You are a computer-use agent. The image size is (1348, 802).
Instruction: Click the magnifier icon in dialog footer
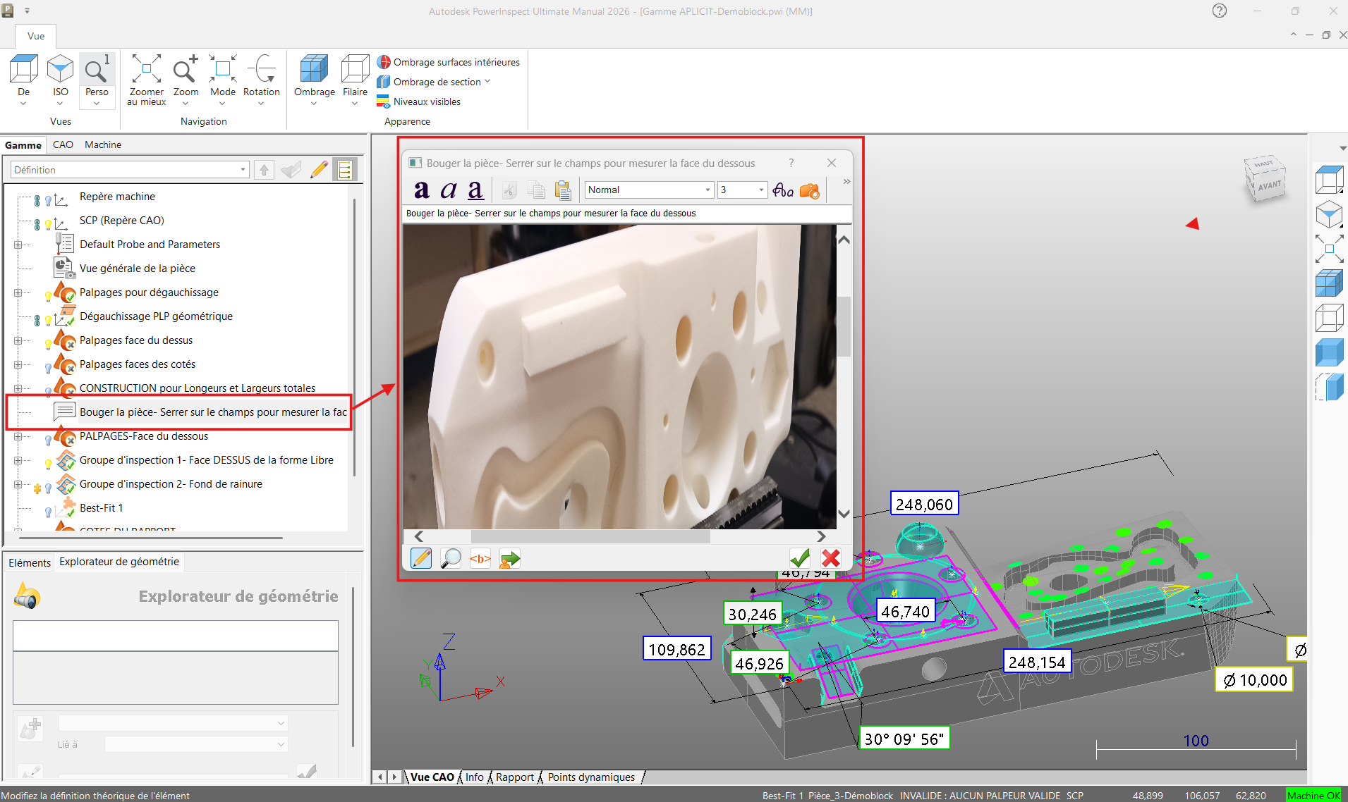(x=451, y=559)
